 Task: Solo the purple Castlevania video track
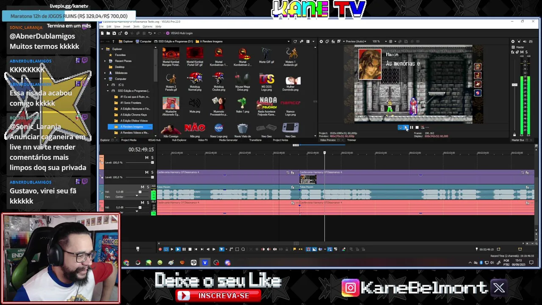click(x=152, y=172)
